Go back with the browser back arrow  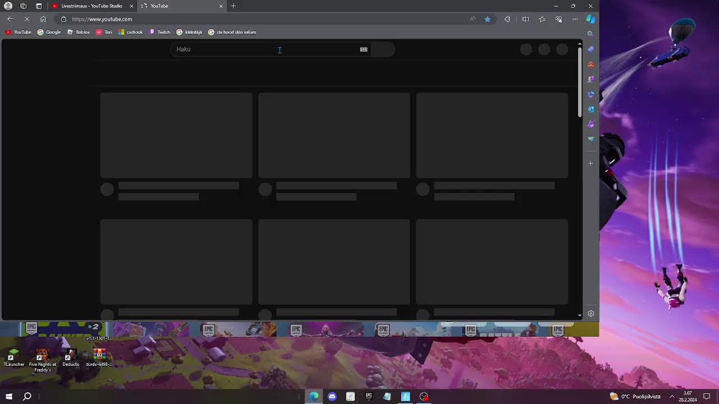click(x=10, y=19)
